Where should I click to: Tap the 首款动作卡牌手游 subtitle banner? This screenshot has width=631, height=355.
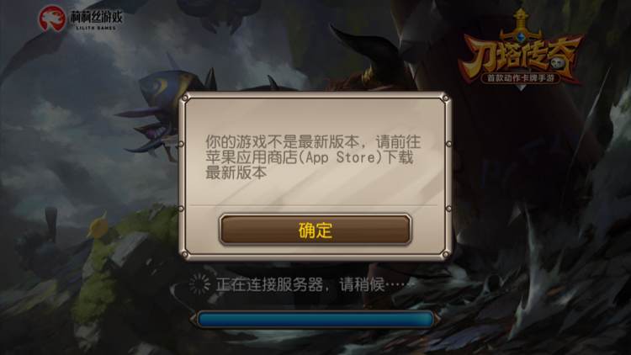[521, 77]
